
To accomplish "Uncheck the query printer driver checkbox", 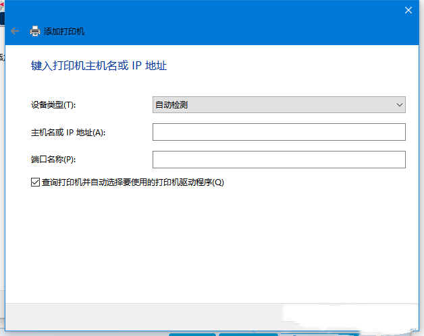I will (35, 182).
